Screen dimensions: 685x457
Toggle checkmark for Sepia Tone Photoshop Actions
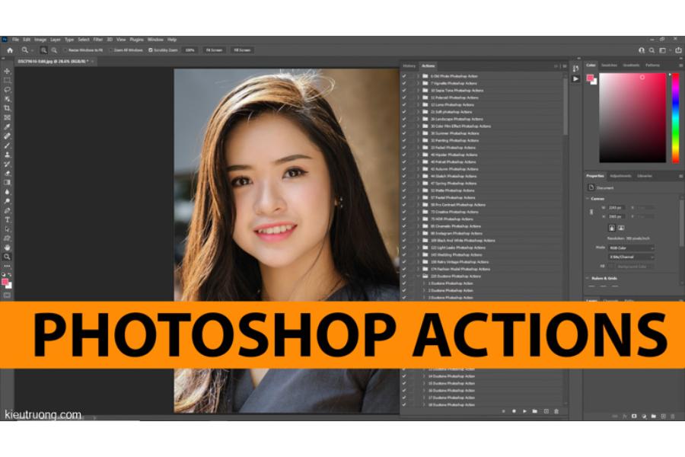pos(404,91)
